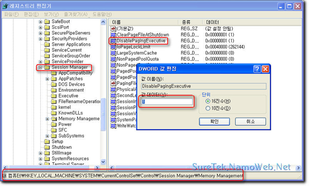Select the IoPageLockLimit value name
This screenshot has width=309, height=186.
(133, 47)
